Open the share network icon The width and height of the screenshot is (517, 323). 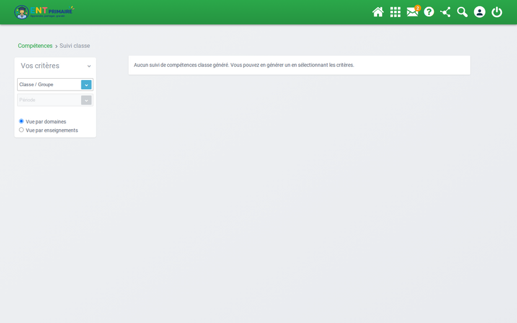pos(446,12)
